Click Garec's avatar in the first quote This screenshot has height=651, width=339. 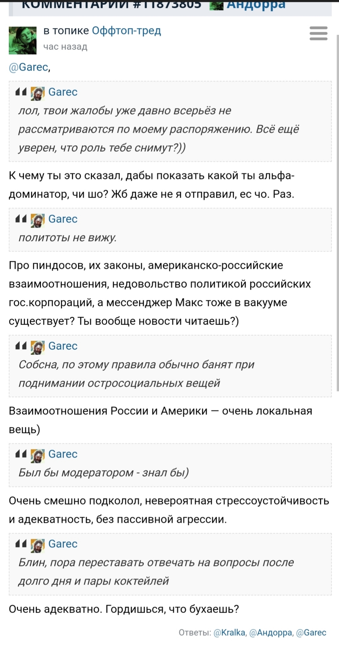click(38, 93)
